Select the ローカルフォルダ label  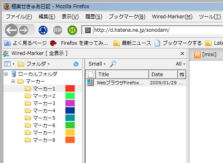pos(38,74)
